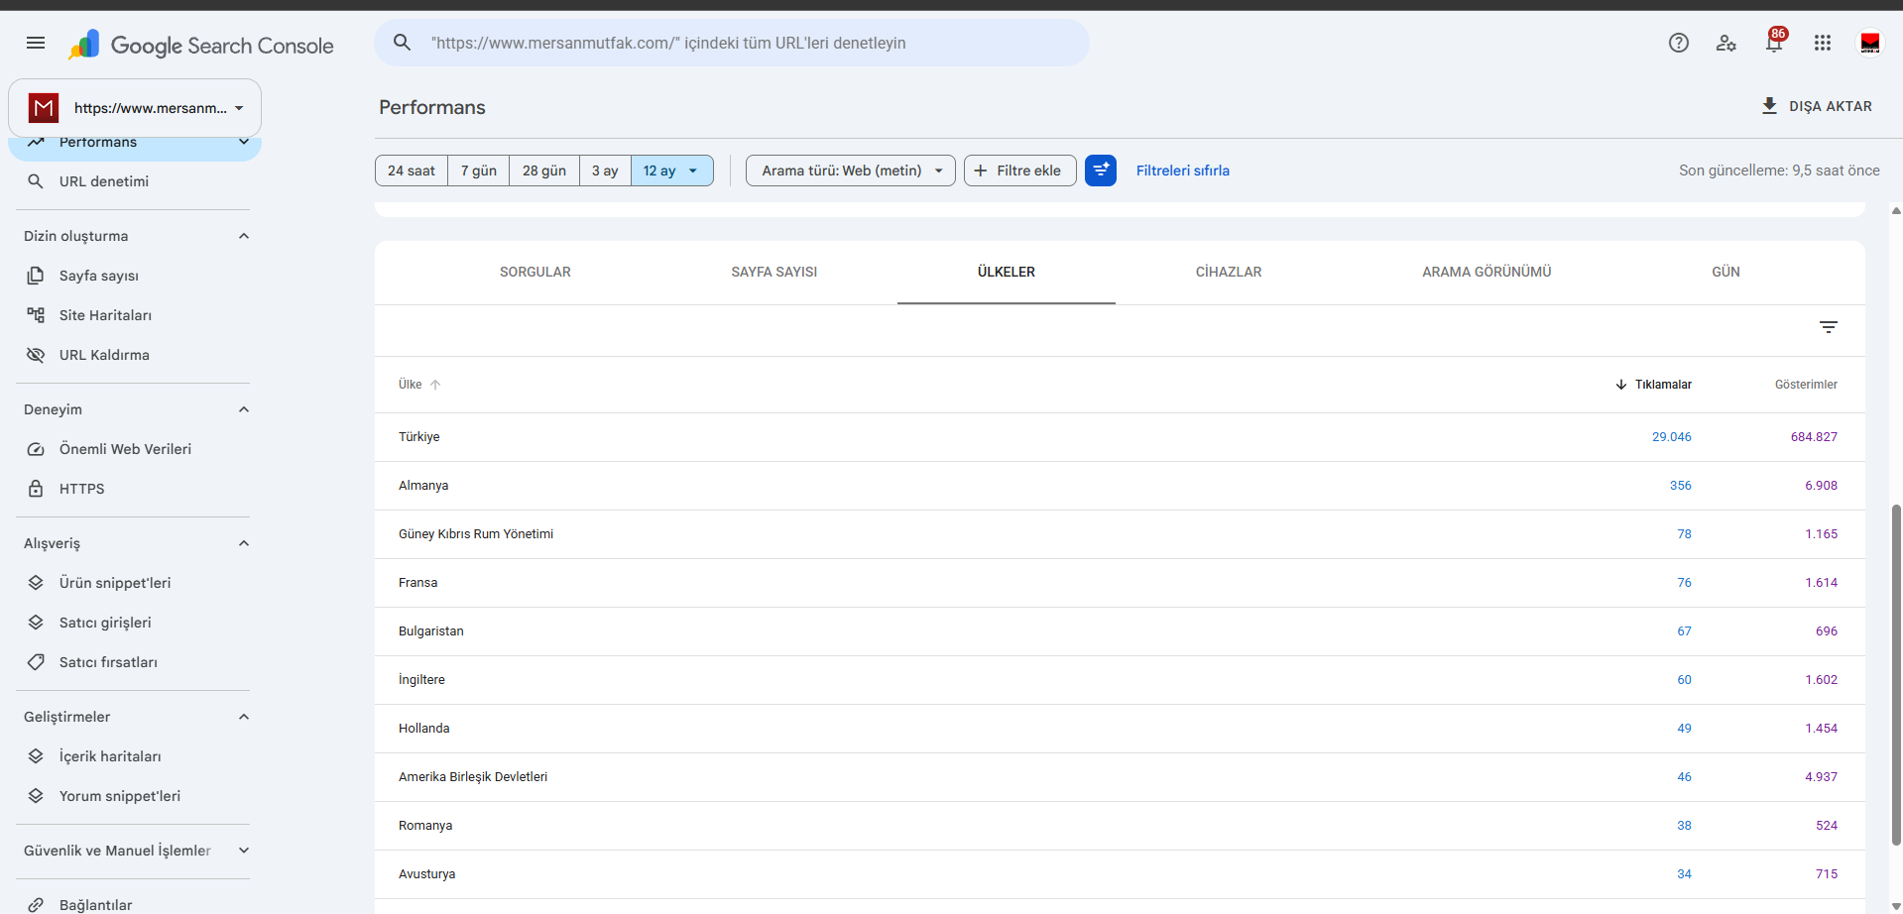
Task: Open the help question mark icon
Action: (x=1678, y=43)
